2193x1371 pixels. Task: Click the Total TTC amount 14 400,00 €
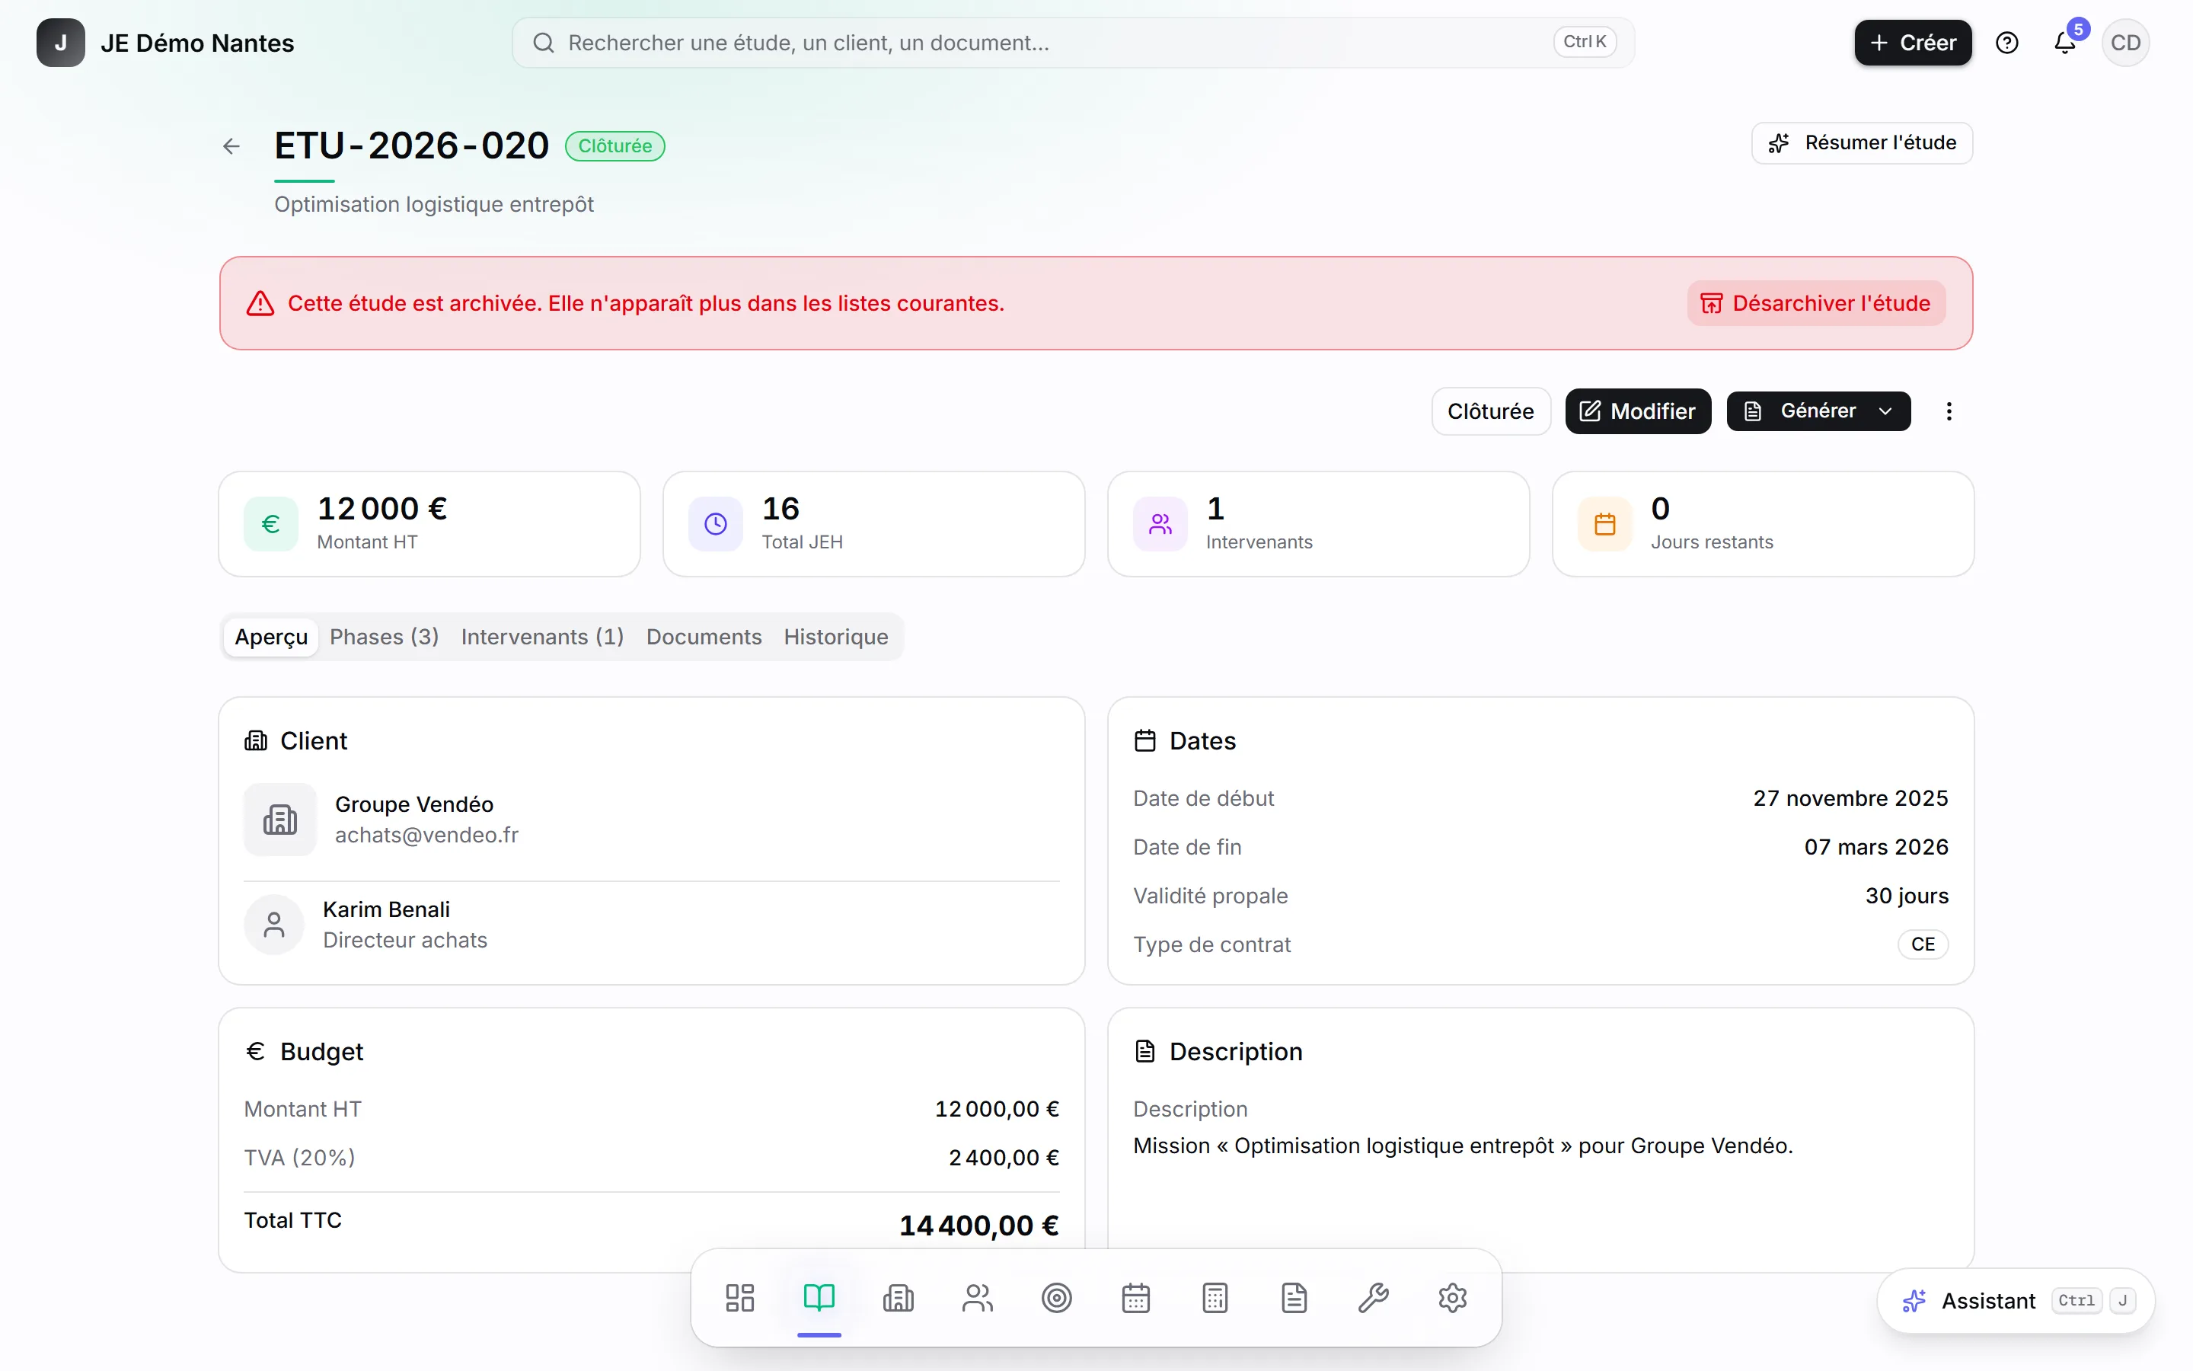tap(978, 1225)
